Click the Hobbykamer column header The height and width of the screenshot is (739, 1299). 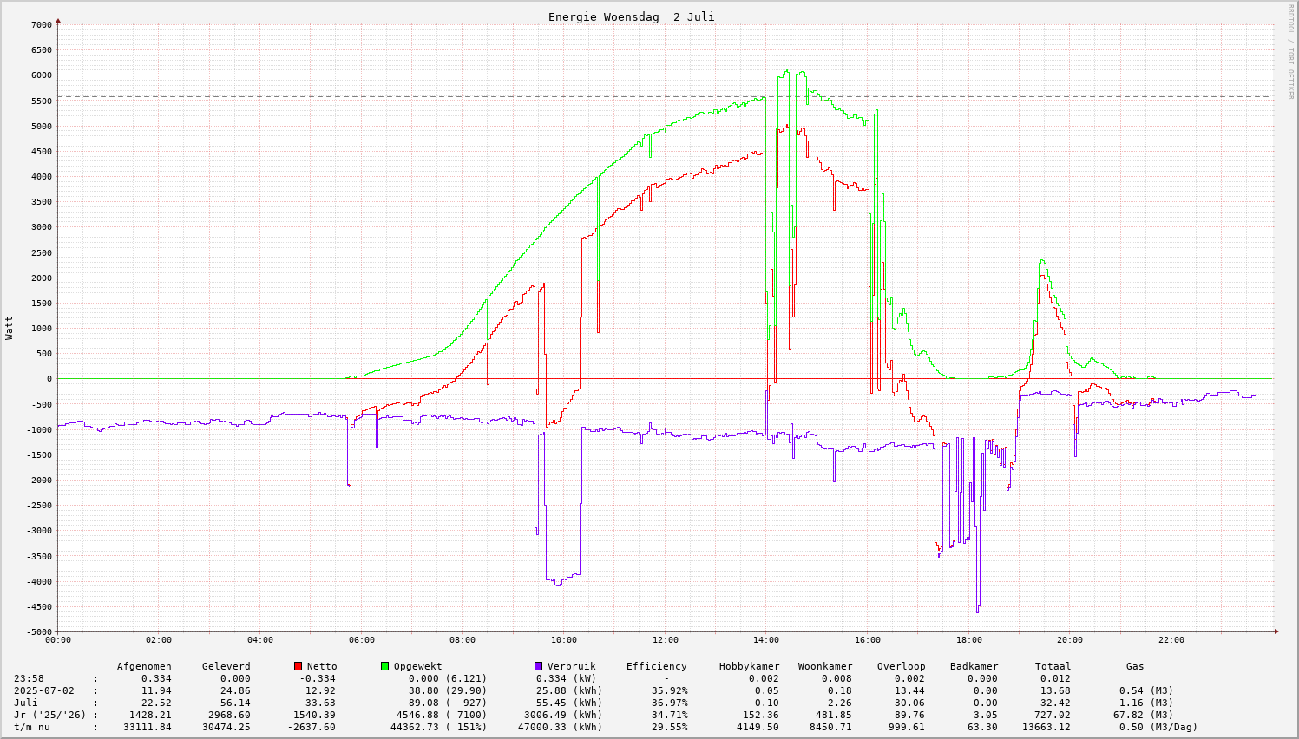749,666
